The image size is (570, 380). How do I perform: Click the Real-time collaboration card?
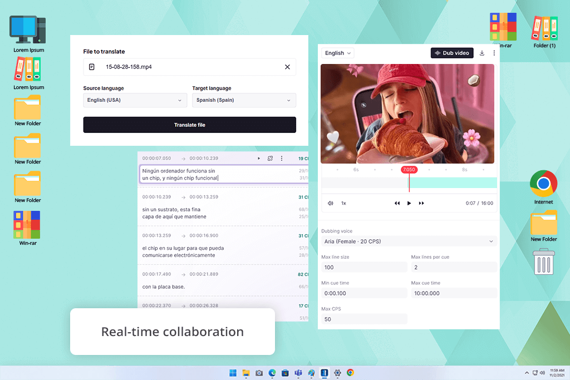pyautogui.click(x=173, y=332)
